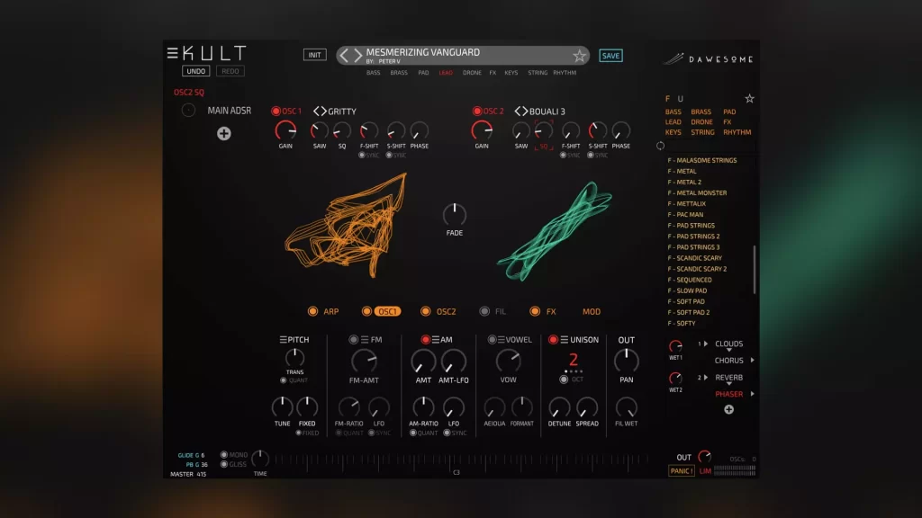Image resolution: width=922 pixels, height=518 pixels.
Task: Expand the PHASER effect arrow
Action: click(753, 394)
